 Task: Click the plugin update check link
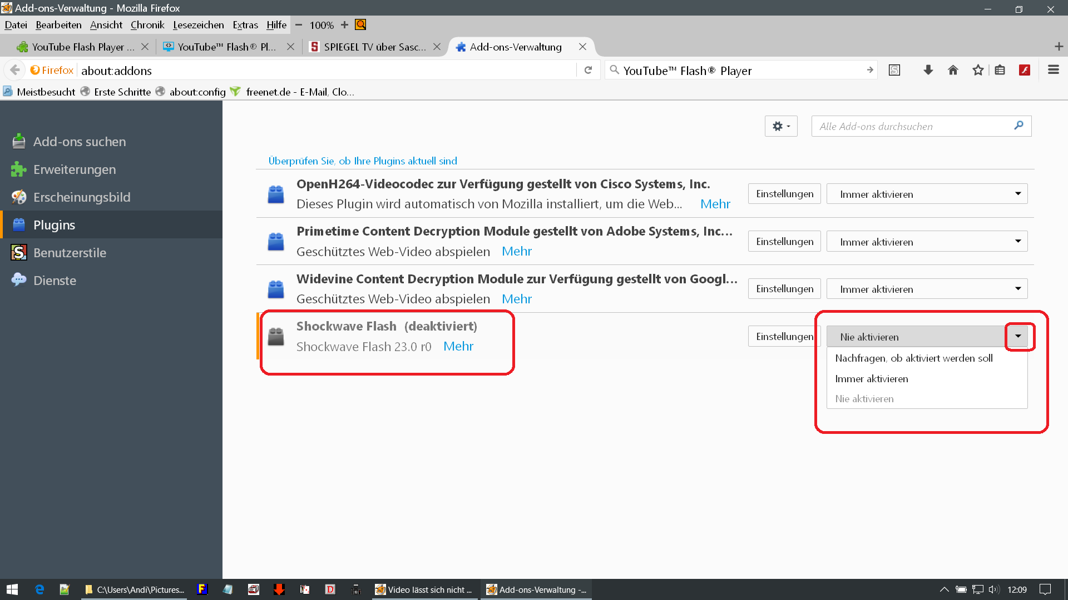point(363,161)
